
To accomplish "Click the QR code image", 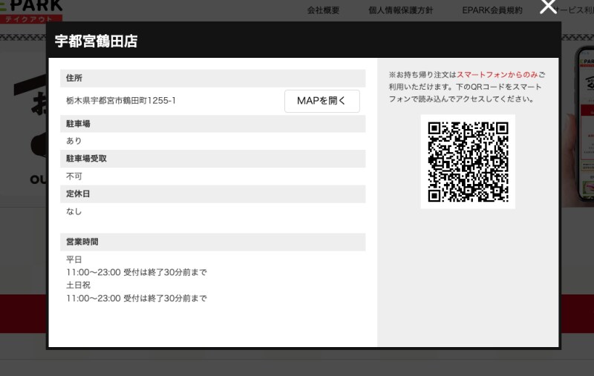I will click(x=468, y=162).
